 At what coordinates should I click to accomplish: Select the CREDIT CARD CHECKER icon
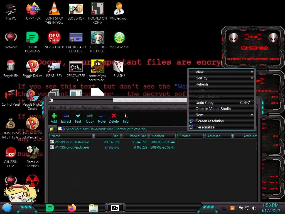click(76, 42)
